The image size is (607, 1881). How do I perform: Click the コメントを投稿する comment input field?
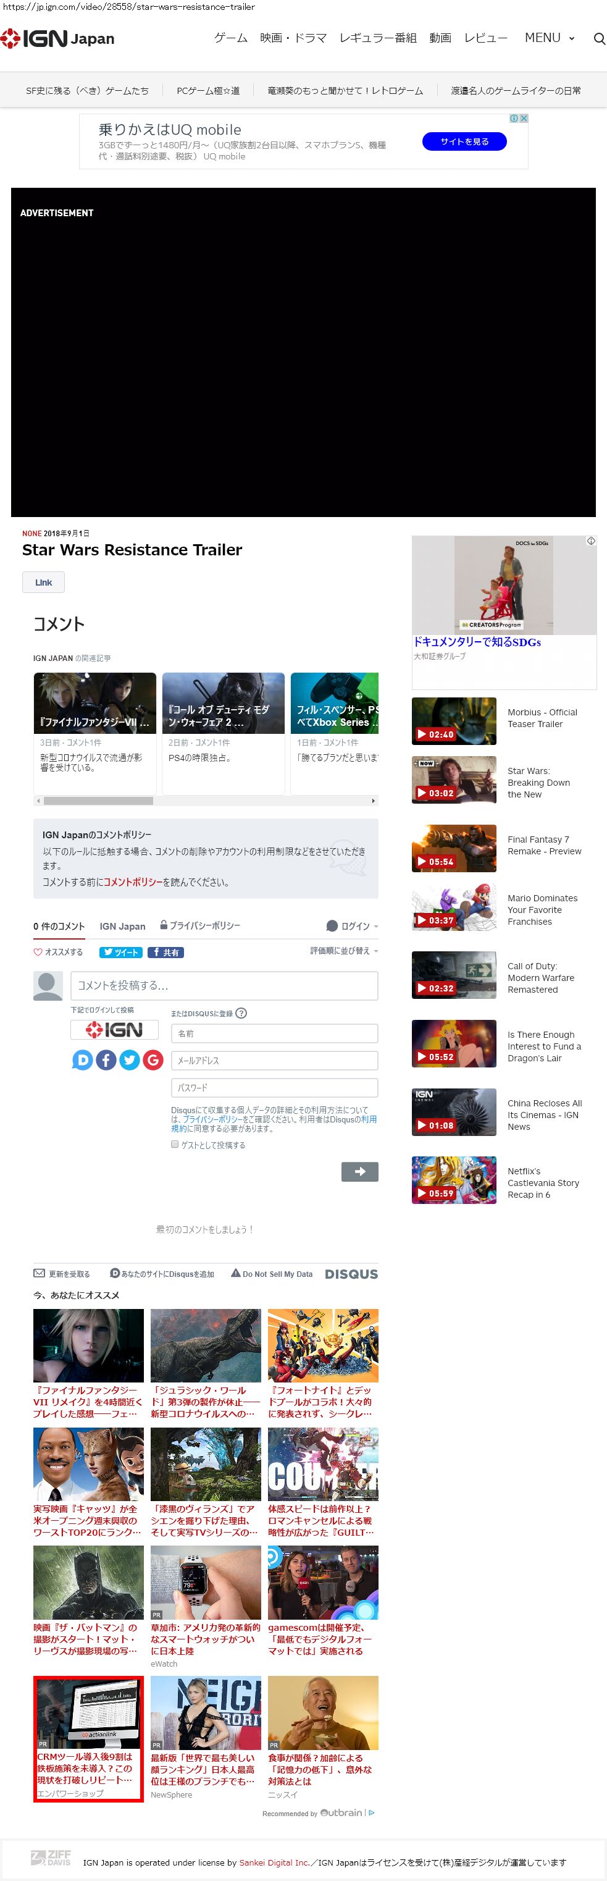(x=224, y=985)
